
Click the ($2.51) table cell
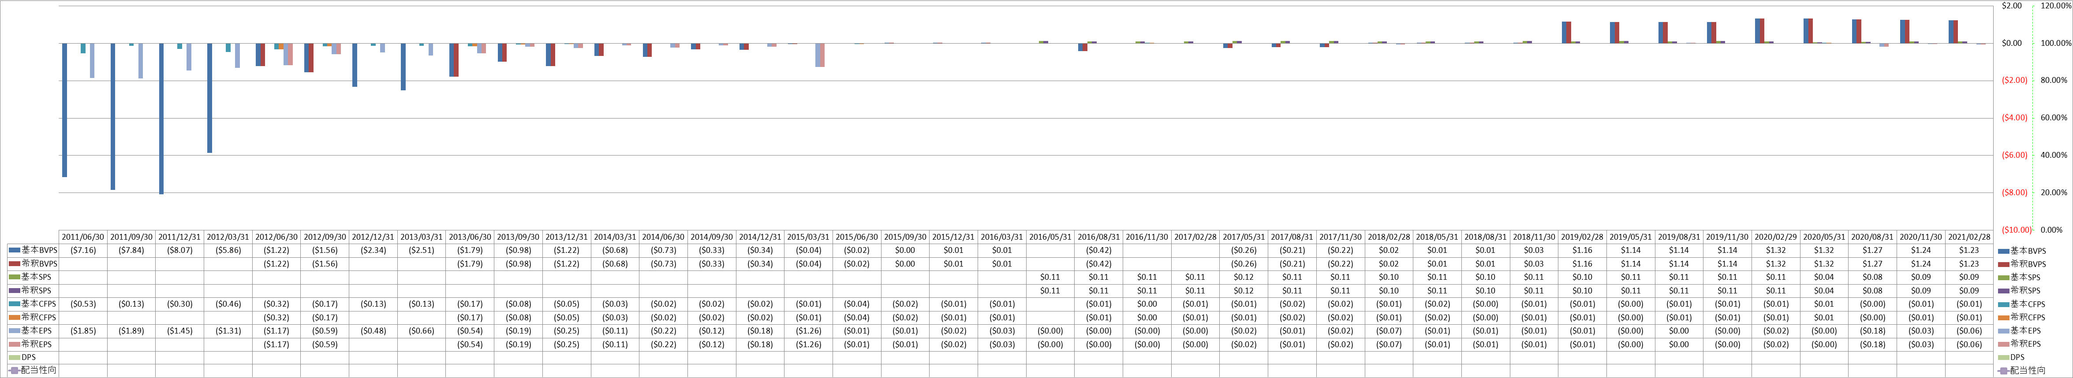coord(422,251)
